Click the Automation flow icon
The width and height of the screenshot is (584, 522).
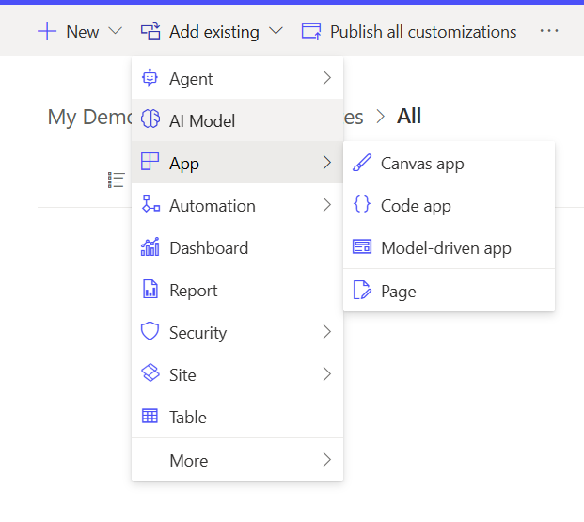coord(150,204)
